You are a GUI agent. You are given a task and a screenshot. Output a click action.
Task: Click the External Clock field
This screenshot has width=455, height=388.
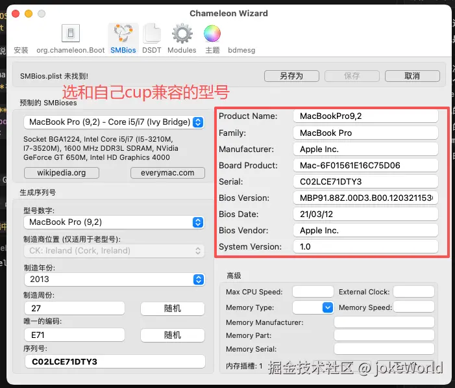pyautogui.click(x=414, y=292)
